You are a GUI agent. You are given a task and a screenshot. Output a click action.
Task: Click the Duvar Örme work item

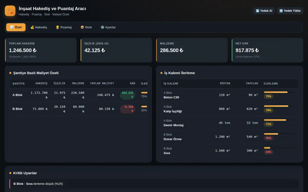172,139
